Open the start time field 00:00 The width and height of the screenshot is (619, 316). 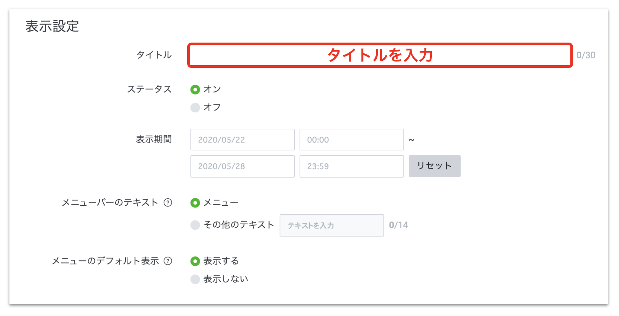click(x=351, y=140)
